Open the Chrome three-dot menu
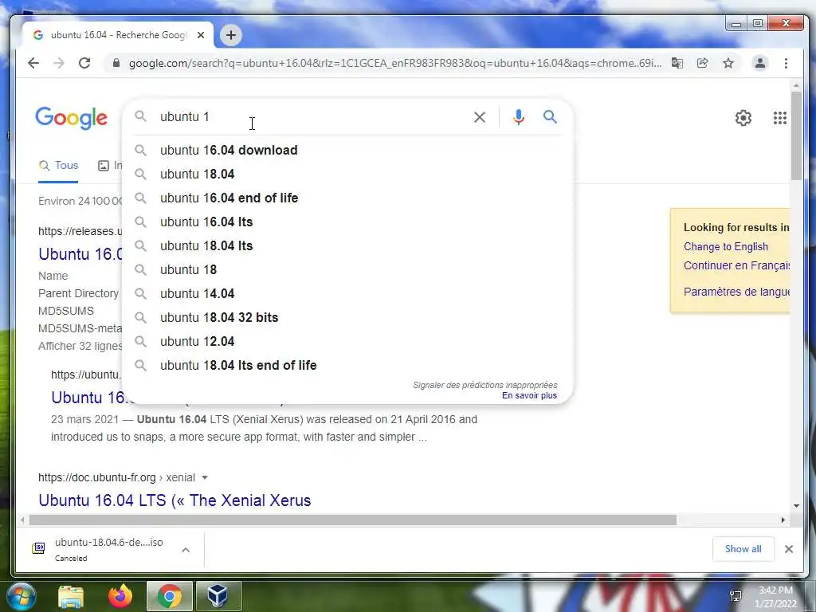816x612 pixels. click(786, 64)
